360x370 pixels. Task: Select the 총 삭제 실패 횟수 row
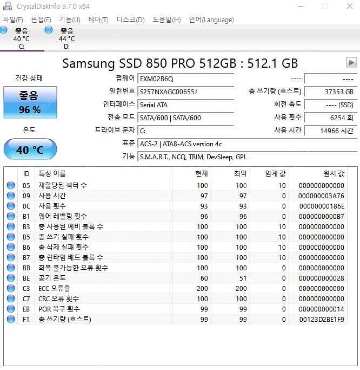click(x=176, y=247)
